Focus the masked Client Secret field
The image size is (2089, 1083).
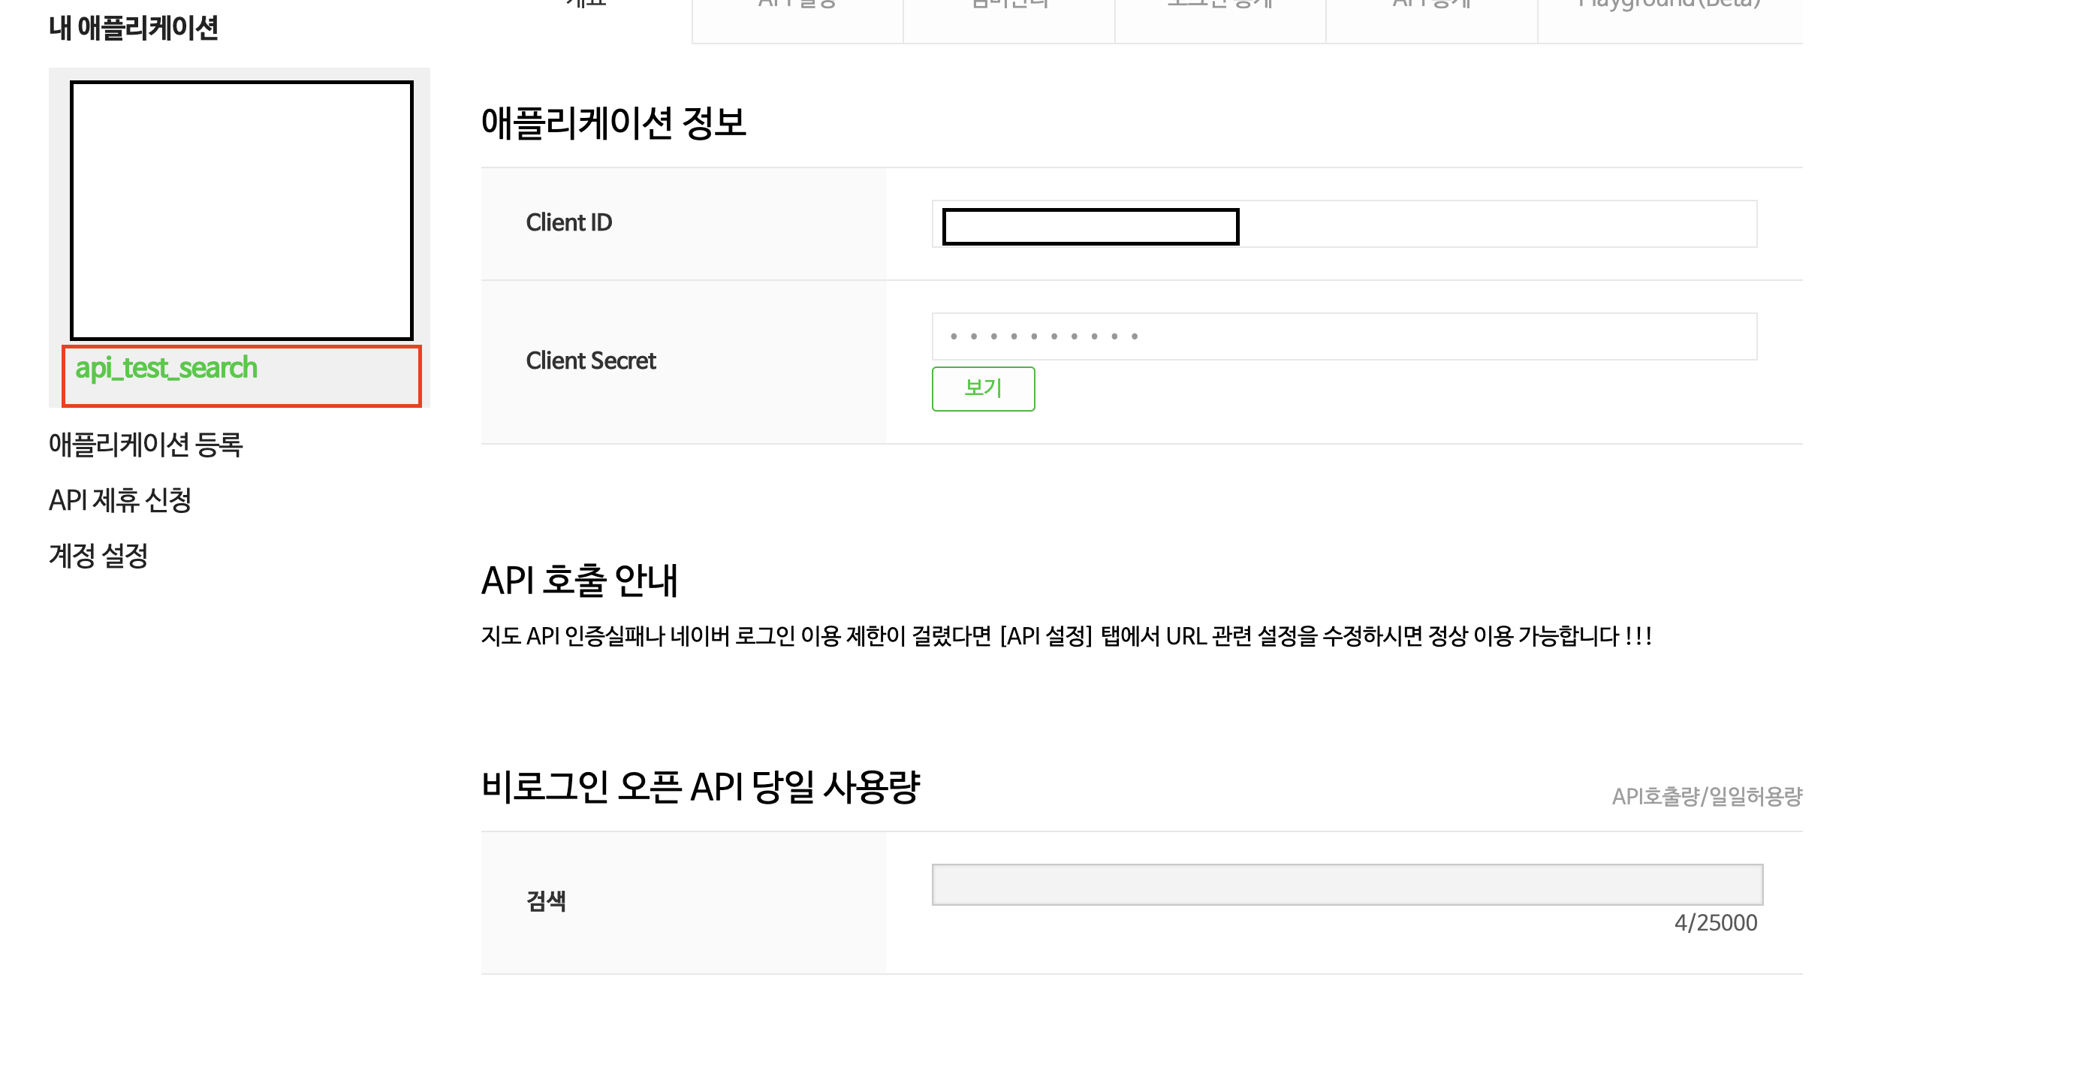coord(1344,336)
